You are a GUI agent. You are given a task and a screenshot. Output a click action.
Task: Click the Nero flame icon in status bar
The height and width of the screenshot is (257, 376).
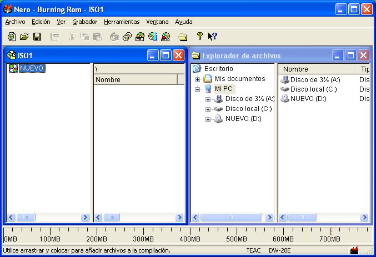[354, 250]
